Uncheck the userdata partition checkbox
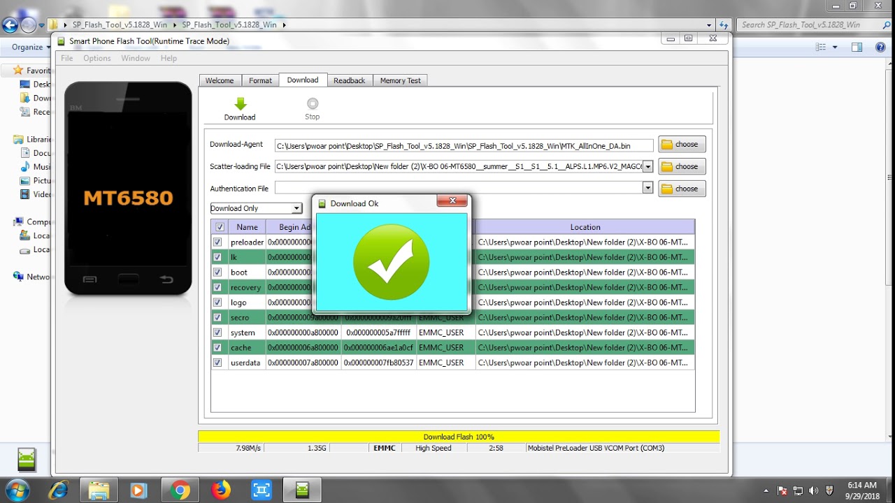Screen dimensions: 895x503 [x=217, y=363]
